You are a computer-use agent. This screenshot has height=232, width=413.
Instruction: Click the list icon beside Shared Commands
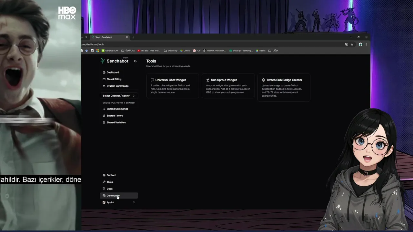point(104,109)
